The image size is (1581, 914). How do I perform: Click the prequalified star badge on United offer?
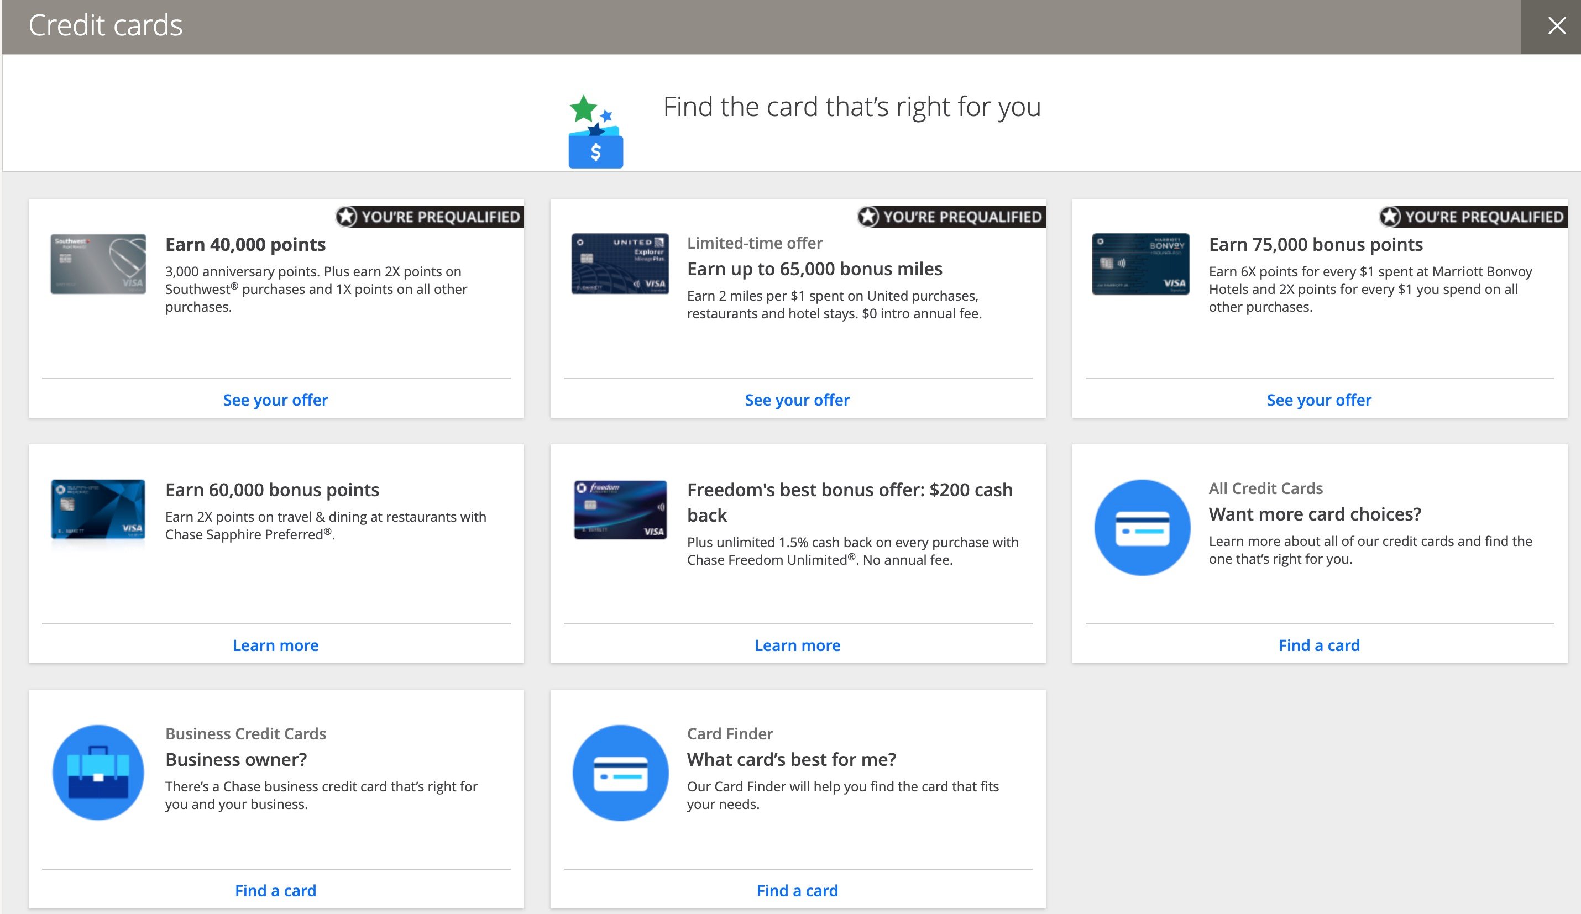click(951, 217)
